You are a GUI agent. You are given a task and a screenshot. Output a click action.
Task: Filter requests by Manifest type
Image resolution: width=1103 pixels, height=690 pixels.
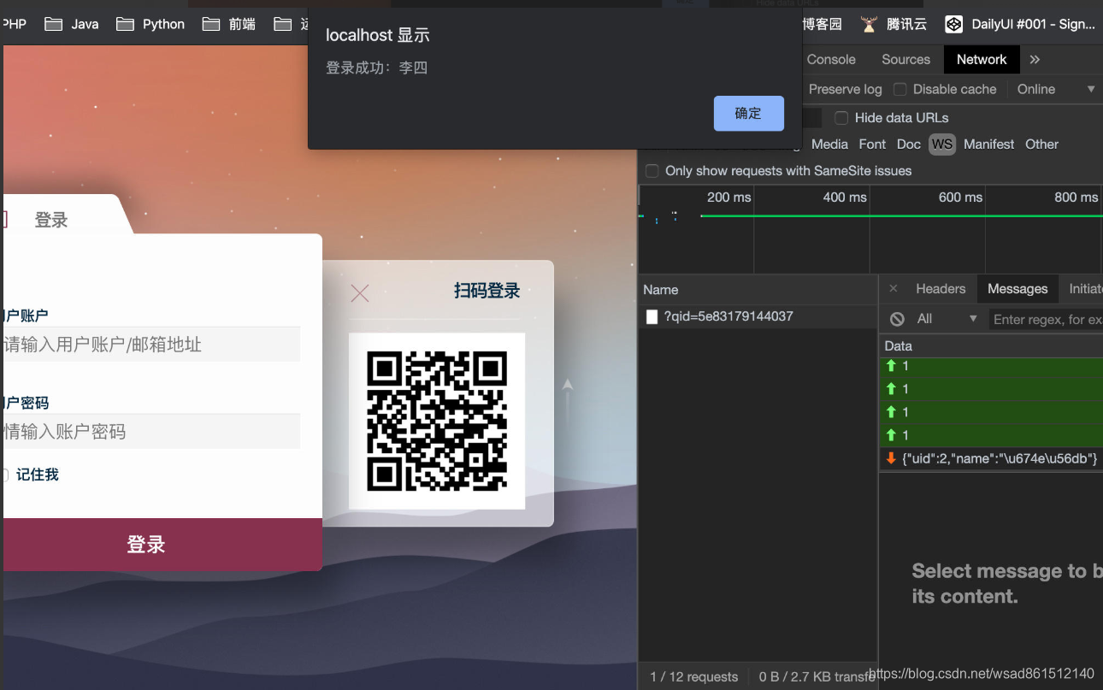988,144
